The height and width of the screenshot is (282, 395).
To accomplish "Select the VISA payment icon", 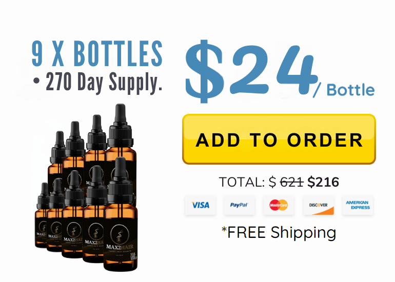I will 200,205.
